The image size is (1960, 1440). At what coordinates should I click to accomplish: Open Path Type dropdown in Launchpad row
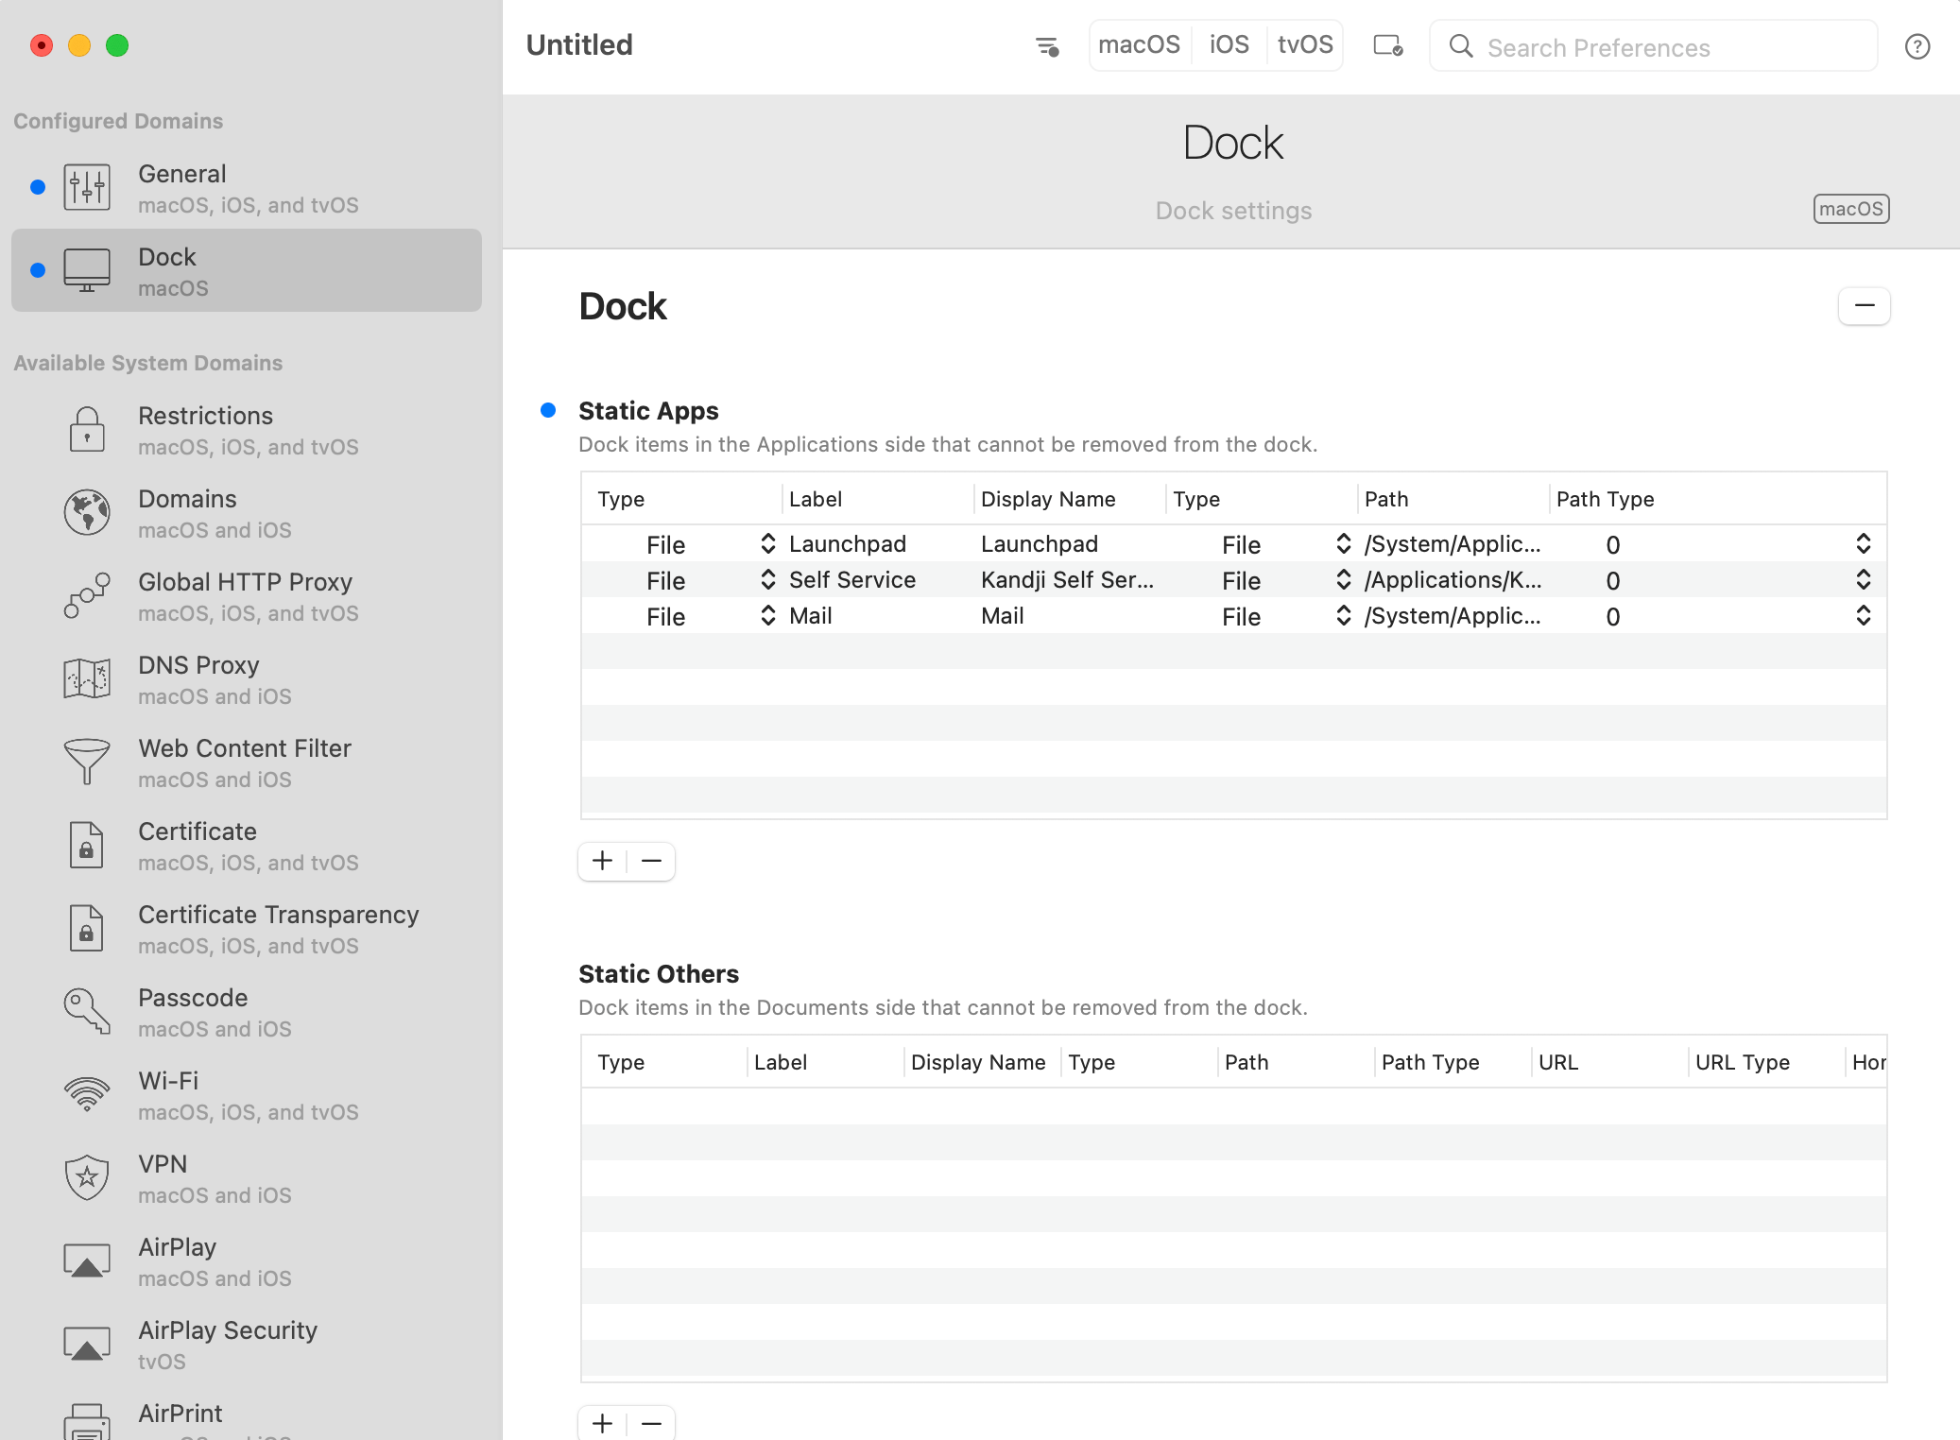click(x=1863, y=543)
